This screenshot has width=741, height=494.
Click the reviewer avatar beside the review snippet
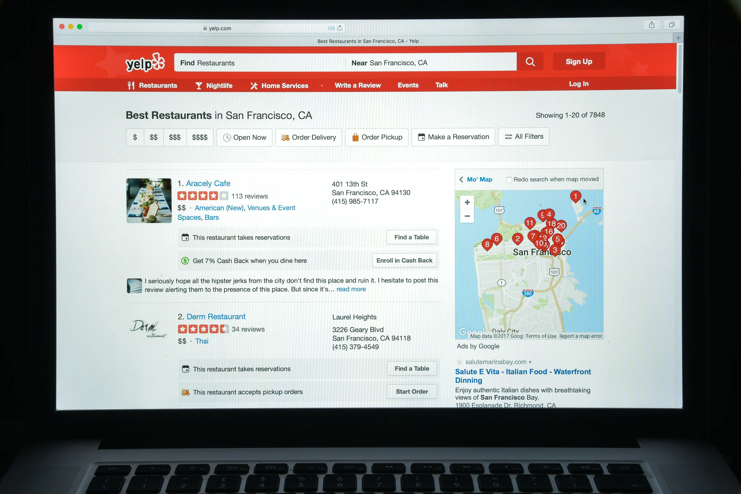[134, 286]
